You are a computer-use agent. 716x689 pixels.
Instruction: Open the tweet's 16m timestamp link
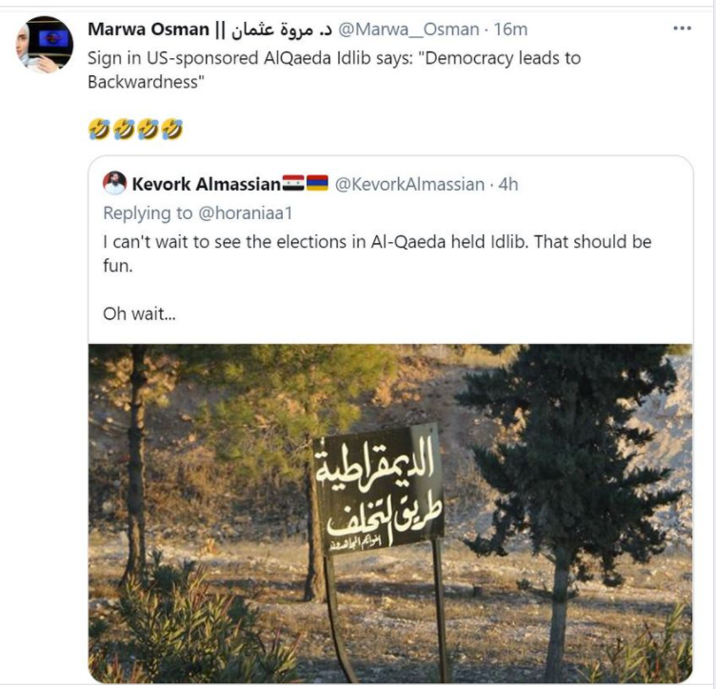tap(509, 30)
